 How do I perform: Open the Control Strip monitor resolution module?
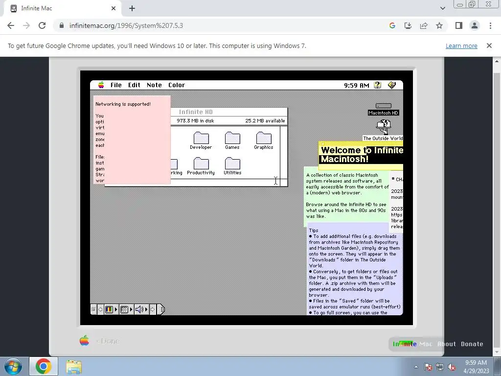tap(126, 309)
